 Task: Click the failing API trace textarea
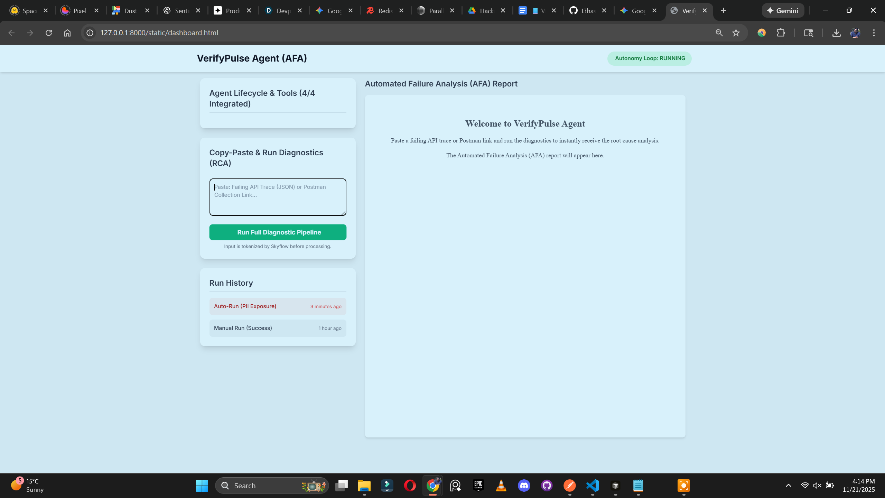(x=278, y=197)
